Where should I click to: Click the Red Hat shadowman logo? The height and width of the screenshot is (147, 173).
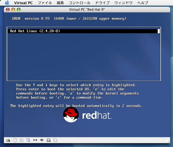71,115
